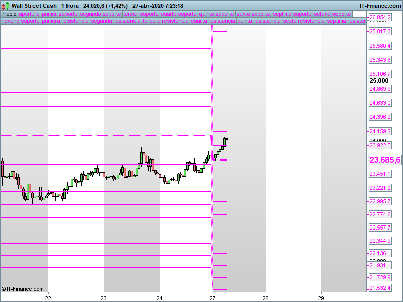Select the Precio legend tab
The height and width of the screenshot is (302, 403).
[x=9, y=14]
